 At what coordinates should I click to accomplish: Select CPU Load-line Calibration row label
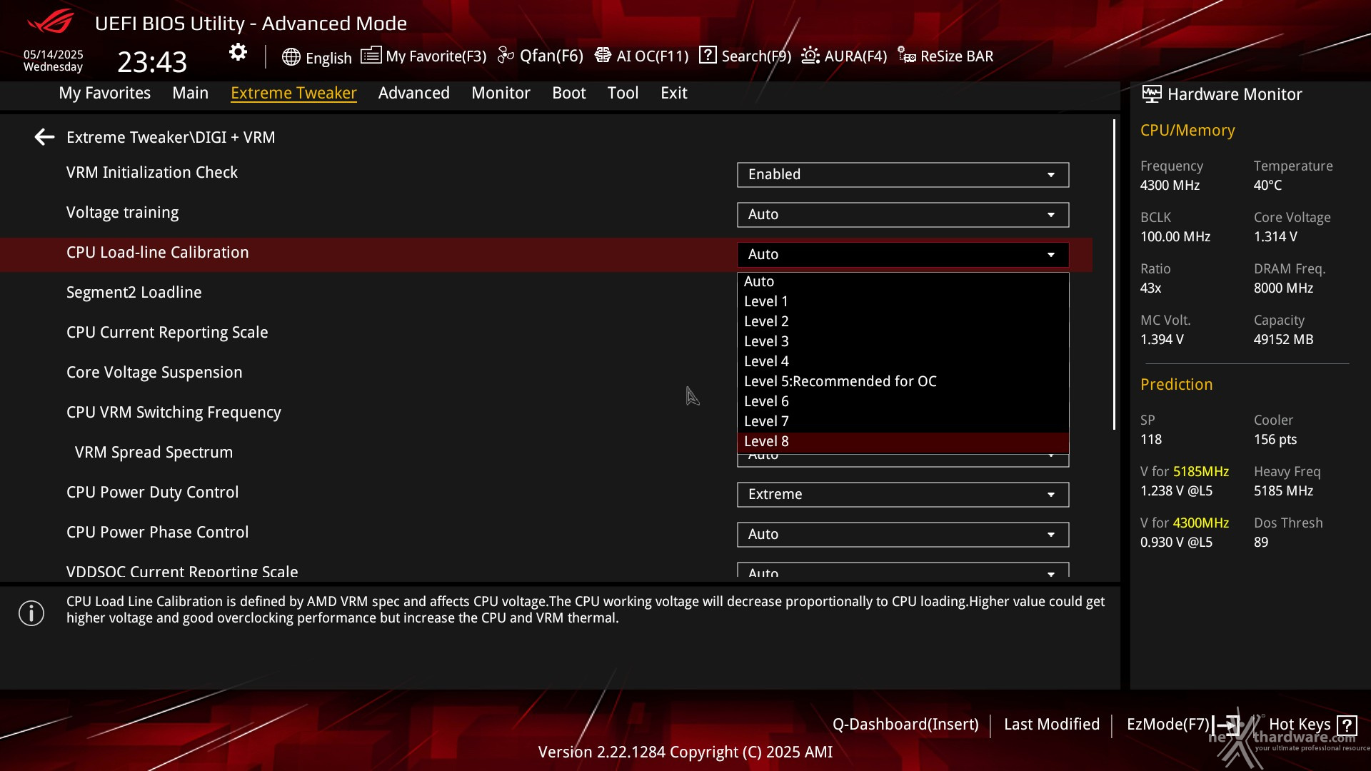point(158,253)
